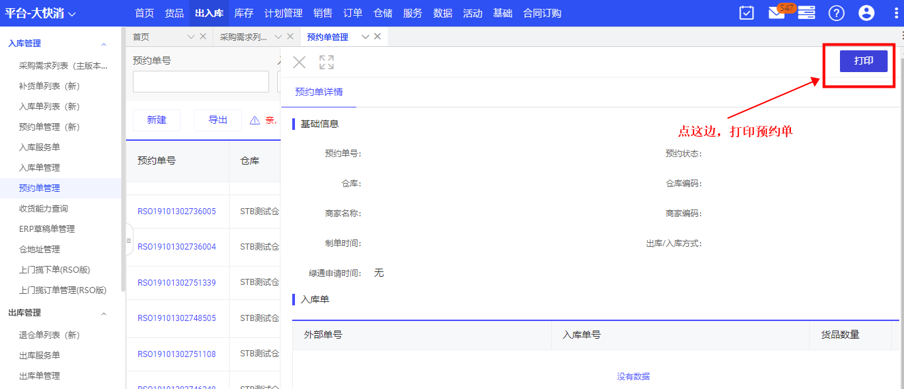Open 上门揽下单(RSO版) in sidebar

[54, 270]
